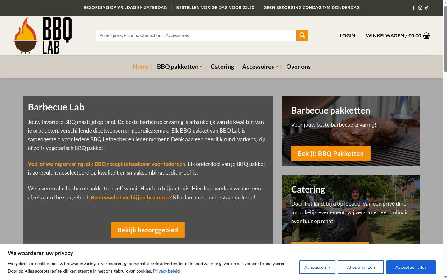Screen dimensions: 448x280
Task: Click the scrollbar down arrow
Action: tap(446, 277)
